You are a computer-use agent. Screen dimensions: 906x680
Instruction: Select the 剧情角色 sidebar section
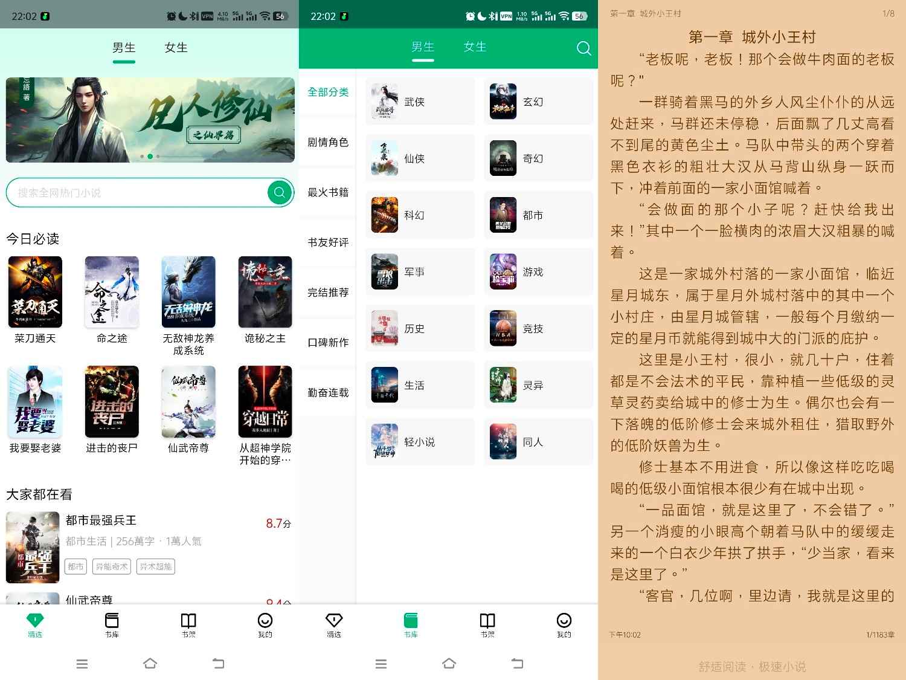tap(327, 143)
